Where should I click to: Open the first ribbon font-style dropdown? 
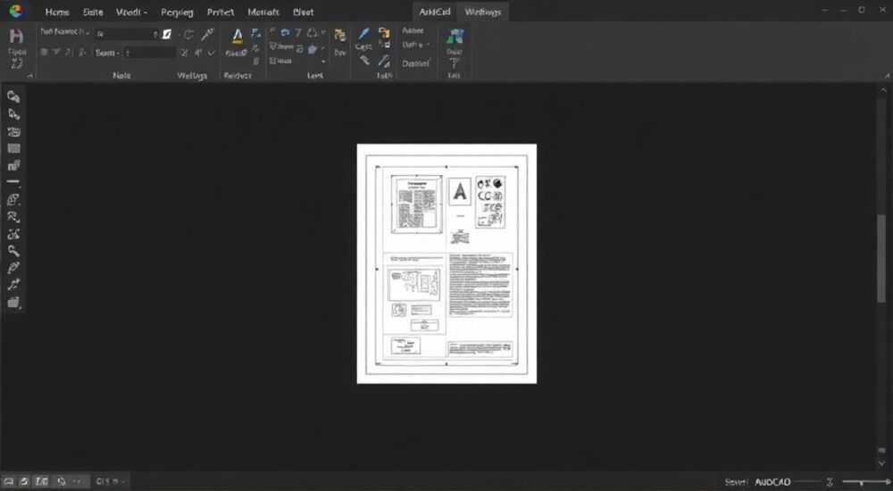pyautogui.click(x=63, y=32)
